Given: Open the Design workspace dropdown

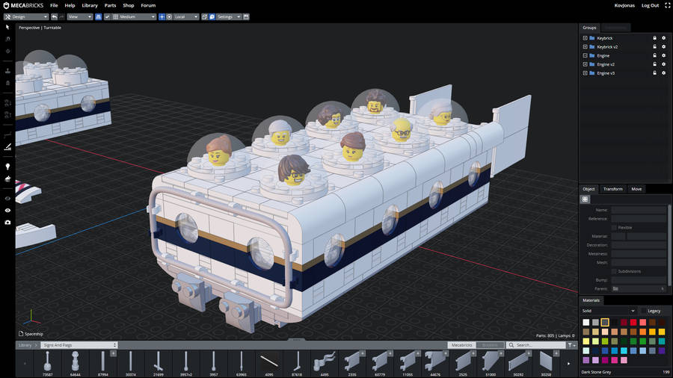Looking at the screenshot, I should 26,16.
